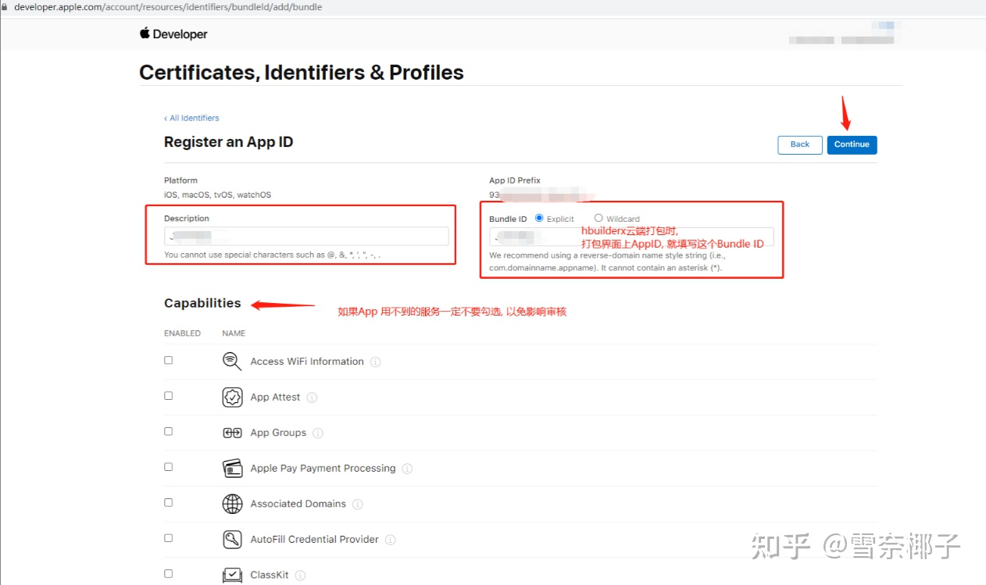The height and width of the screenshot is (585, 986).
Task: Click the Apple Developer logo
Action: pyautogui.click(x=173, y=34)
